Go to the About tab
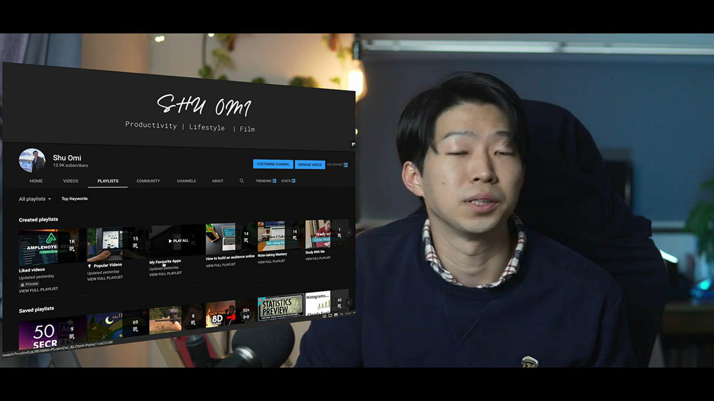 (218, 181)
